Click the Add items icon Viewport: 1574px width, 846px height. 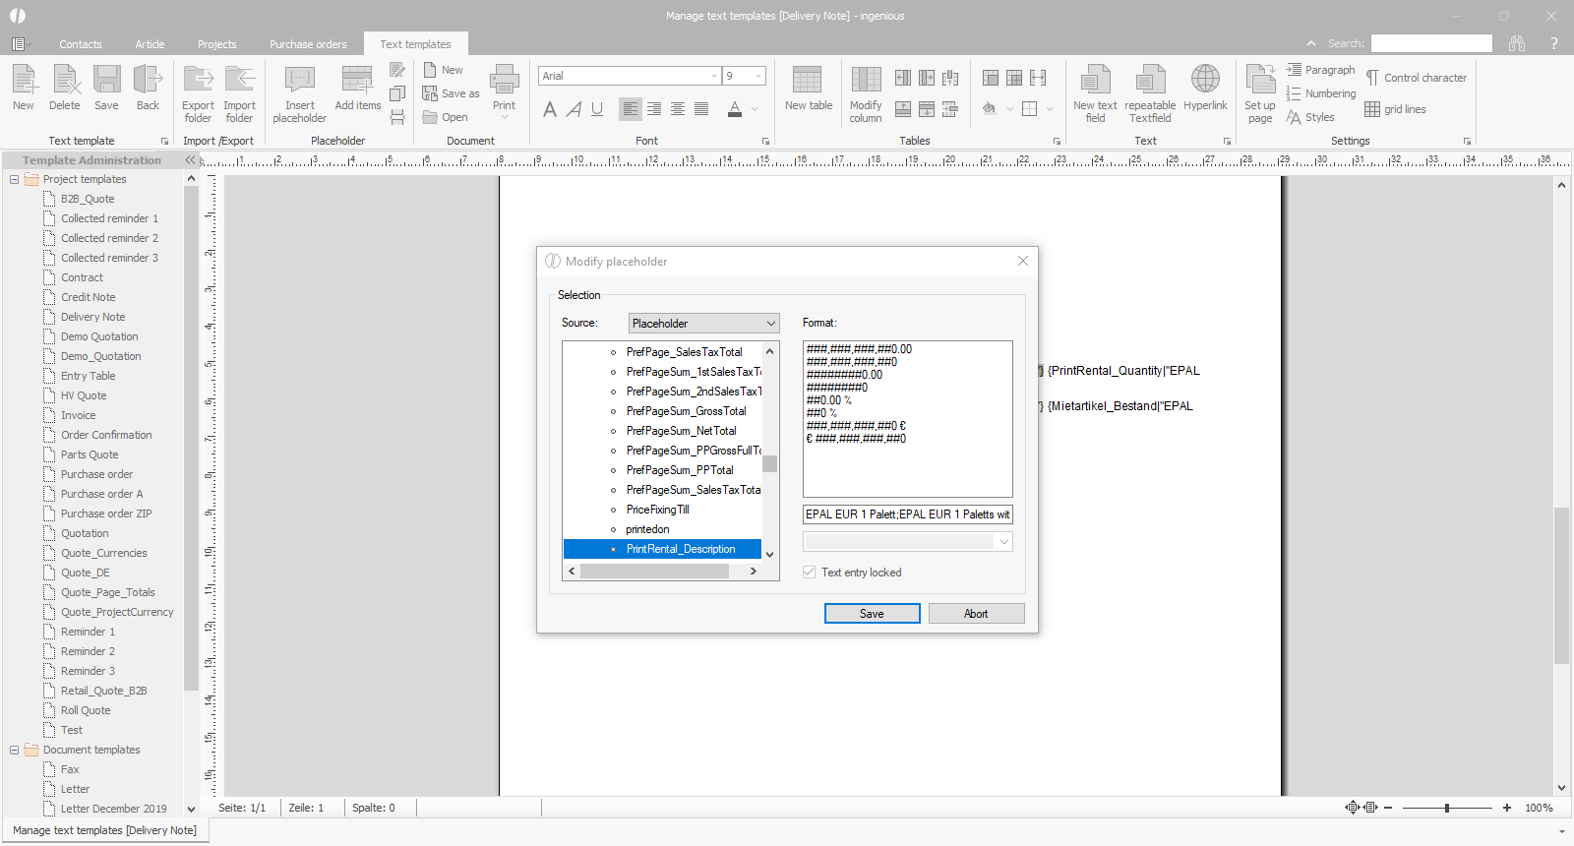point(357,81)
